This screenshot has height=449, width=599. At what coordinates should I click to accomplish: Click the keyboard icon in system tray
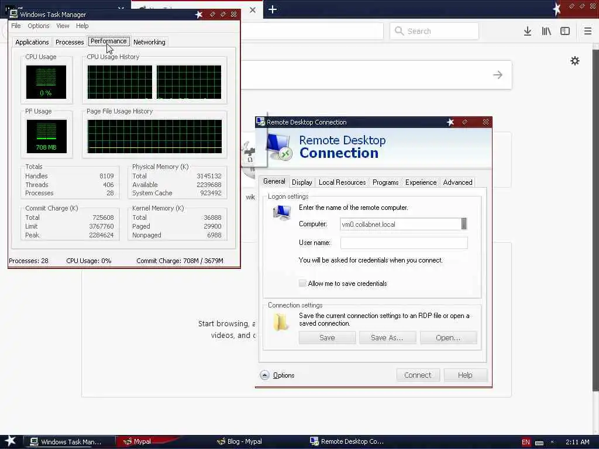point(539,443)
